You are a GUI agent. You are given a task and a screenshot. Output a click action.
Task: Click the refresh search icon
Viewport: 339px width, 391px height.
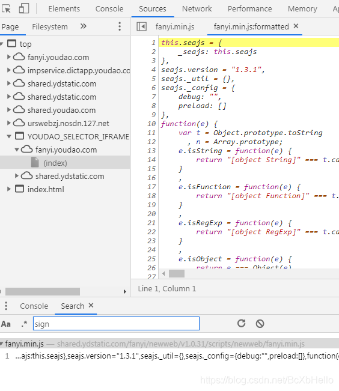(x=242, y=323)
